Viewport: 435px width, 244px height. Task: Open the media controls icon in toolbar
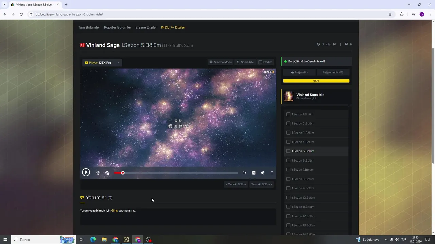pos(414,14)
